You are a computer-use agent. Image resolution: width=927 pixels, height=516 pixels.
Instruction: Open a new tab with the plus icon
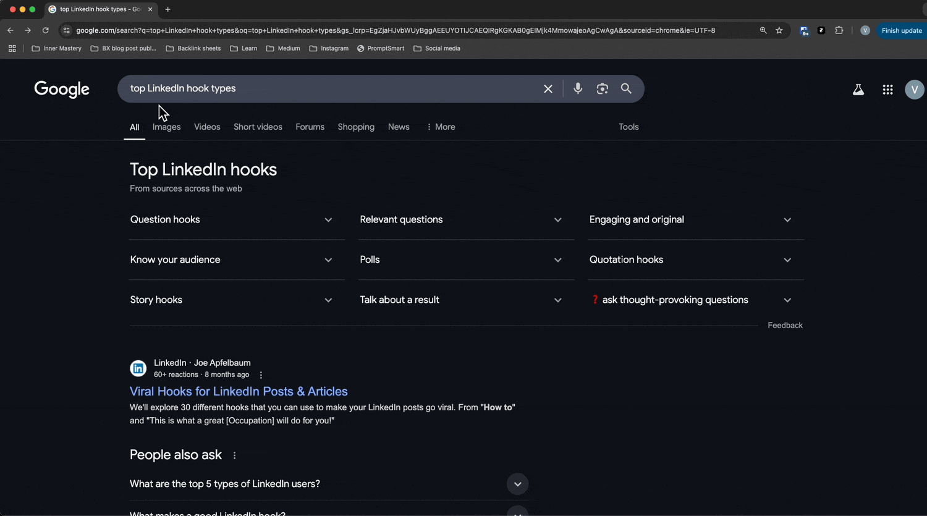click(x=167, y=9)
